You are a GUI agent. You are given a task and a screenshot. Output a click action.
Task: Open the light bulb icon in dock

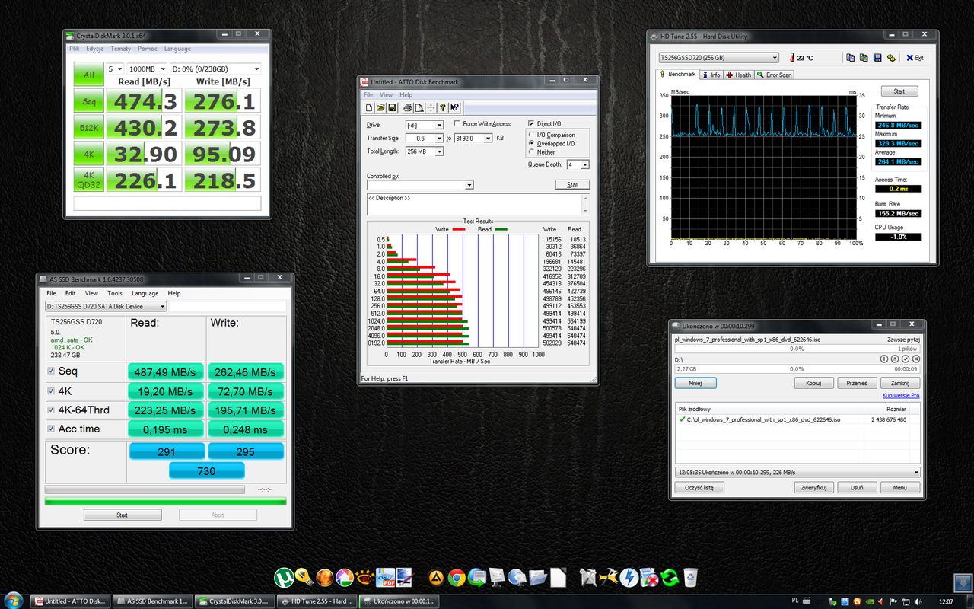[304, 577]
